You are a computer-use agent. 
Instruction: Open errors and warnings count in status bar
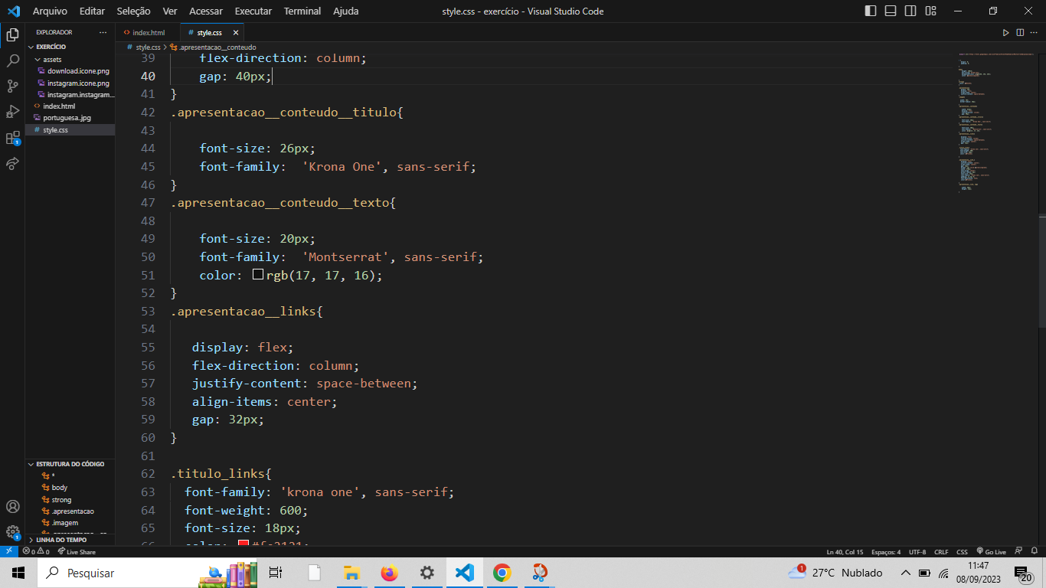(x=36, y=551)
